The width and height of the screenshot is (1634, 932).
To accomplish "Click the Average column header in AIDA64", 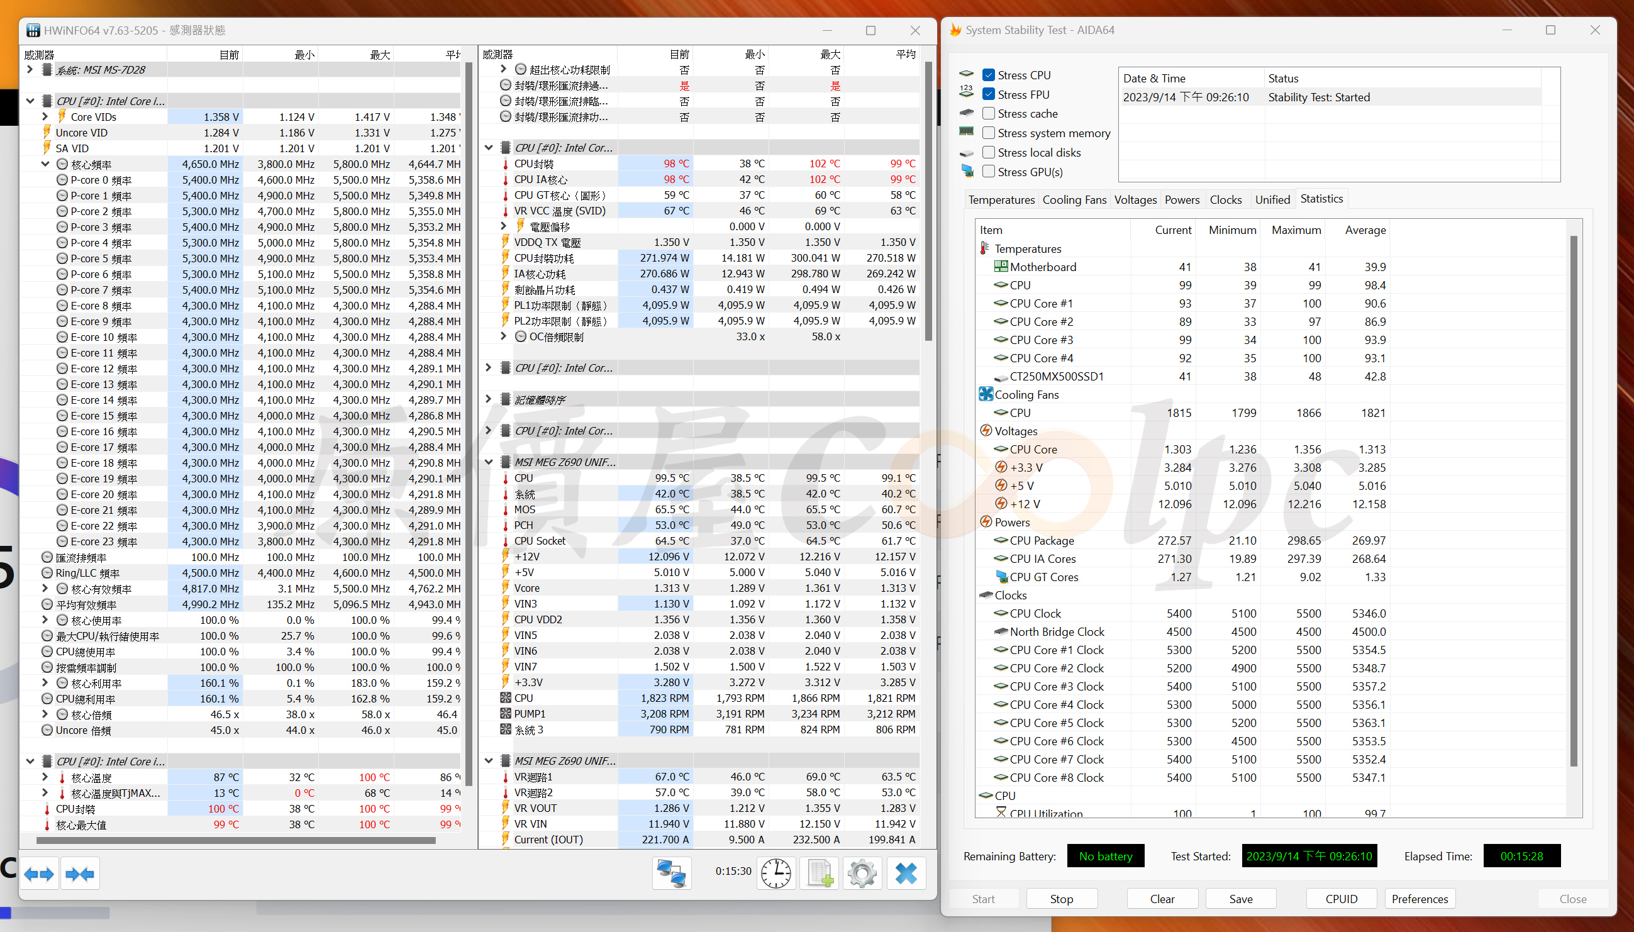I will pyautogui.click(x=1357, y=230).
